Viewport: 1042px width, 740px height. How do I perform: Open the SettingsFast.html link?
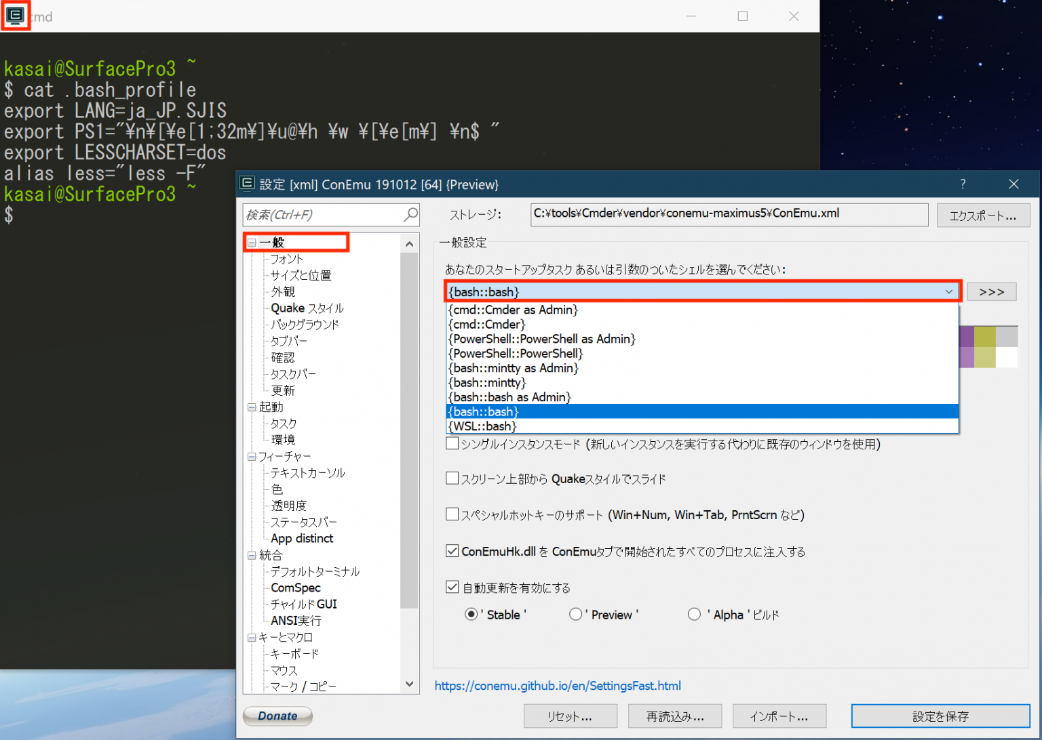[x=558, y=686]
